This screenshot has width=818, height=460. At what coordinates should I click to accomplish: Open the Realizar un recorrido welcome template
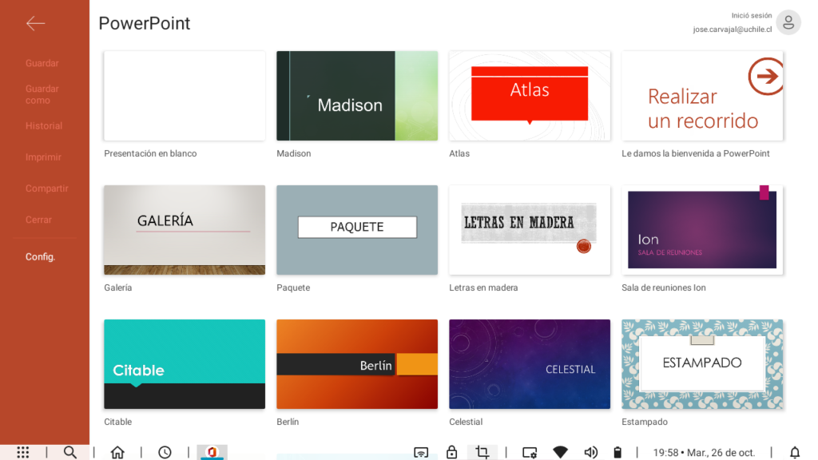(702, 96)
